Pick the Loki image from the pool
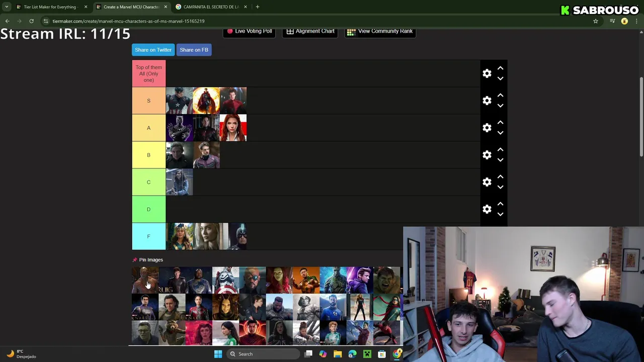 pyautogui.click(x=172, y=307)
